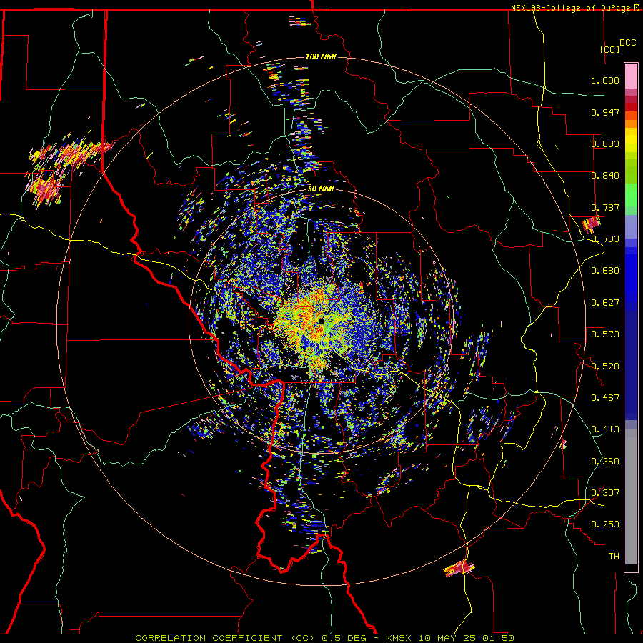Click the 1.000 value on color scale
The height and width of the screenshot is (643, 643).
pos(605,80)
